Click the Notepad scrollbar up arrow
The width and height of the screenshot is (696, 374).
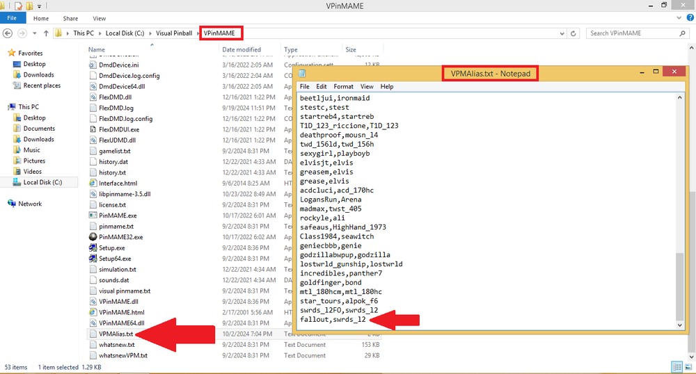pyautogui.click(x=679, y=97)
